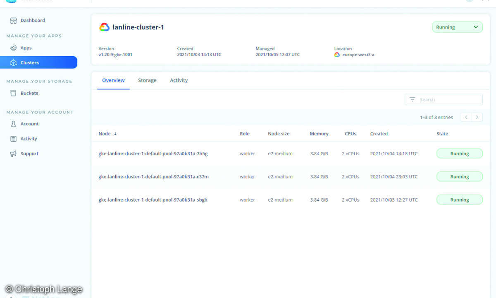This screenshot has height=298, width=496.
Task: Click created date 2021/10/04 23:03 UTC
Action: coord(394,177)
